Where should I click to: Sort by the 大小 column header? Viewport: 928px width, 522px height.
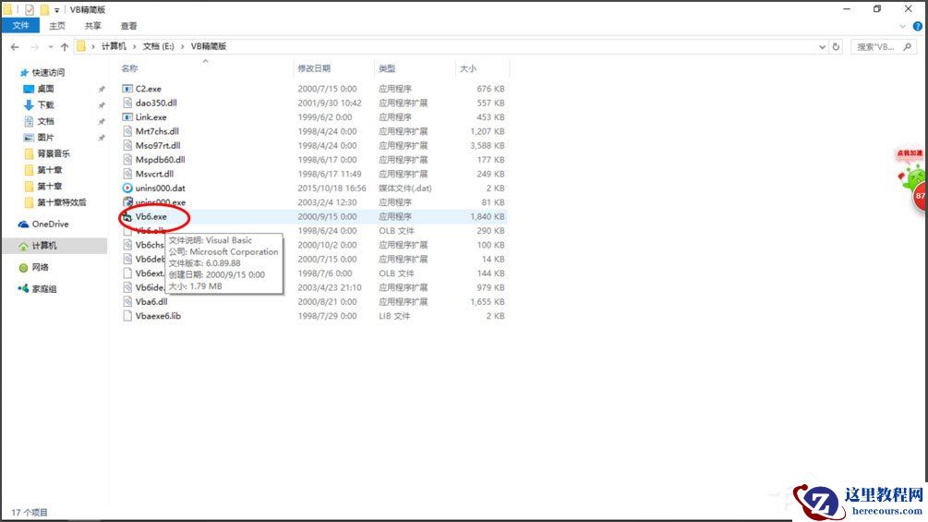pos(467,68)
